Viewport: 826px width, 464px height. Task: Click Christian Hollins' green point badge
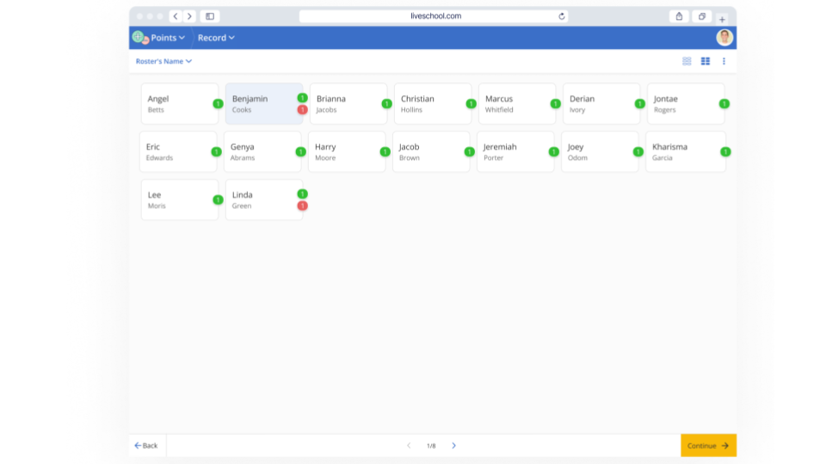471,104
